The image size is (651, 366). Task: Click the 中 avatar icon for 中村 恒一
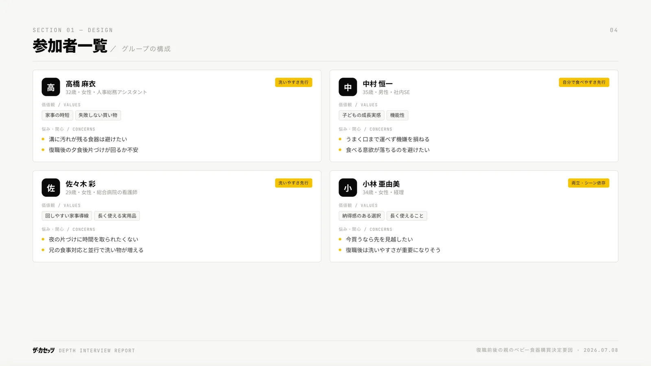point(348,87)
